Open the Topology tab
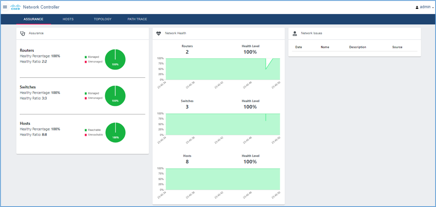Viewport: 436px width, 207px height. click(x=102, y=19)
